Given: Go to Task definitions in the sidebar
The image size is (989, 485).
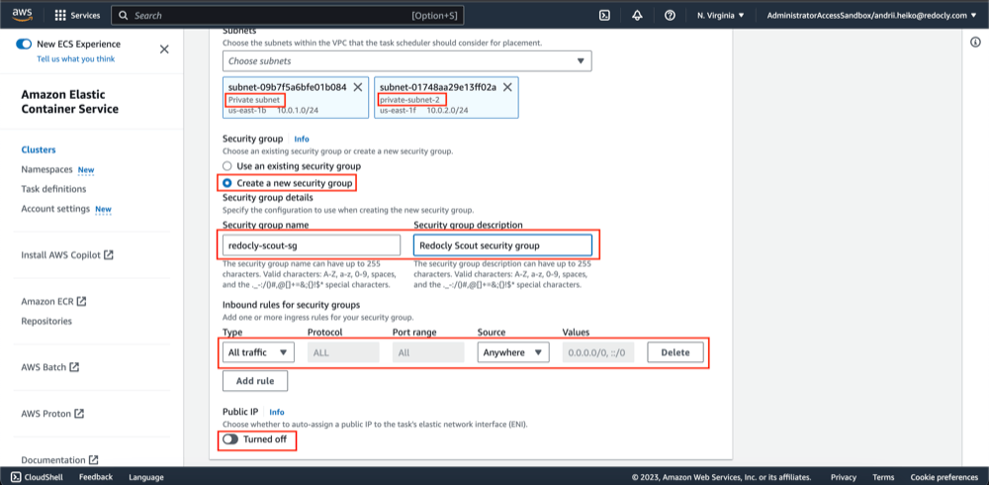Looking at the screenshot, I should click(53, 189).
